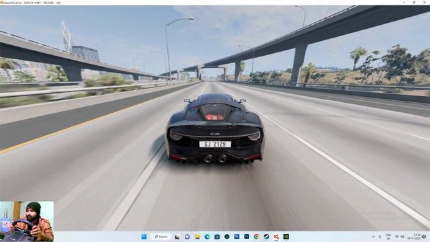The width and height of the screenshot is (430, 242).
Task: Maximize the BeamNG.drive window
Action: (x=414, y=3)
